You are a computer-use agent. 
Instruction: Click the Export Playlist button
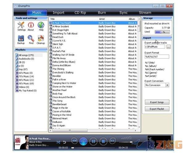(157, 109)
